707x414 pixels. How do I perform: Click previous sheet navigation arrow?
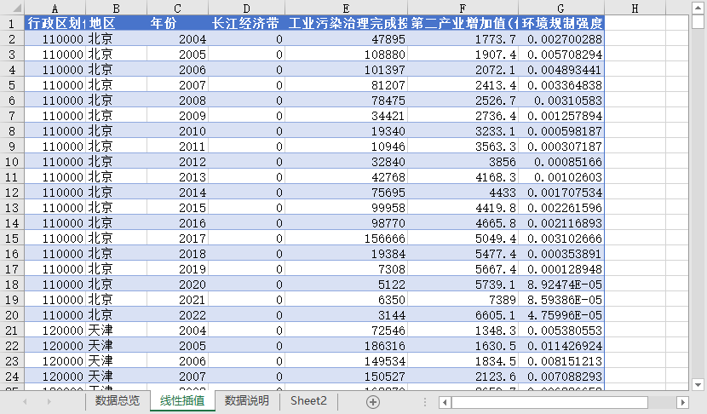tap(25, 401)
